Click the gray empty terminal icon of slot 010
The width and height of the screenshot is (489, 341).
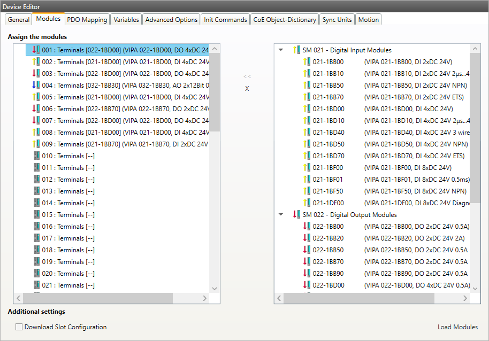click(x=36, y=156)
